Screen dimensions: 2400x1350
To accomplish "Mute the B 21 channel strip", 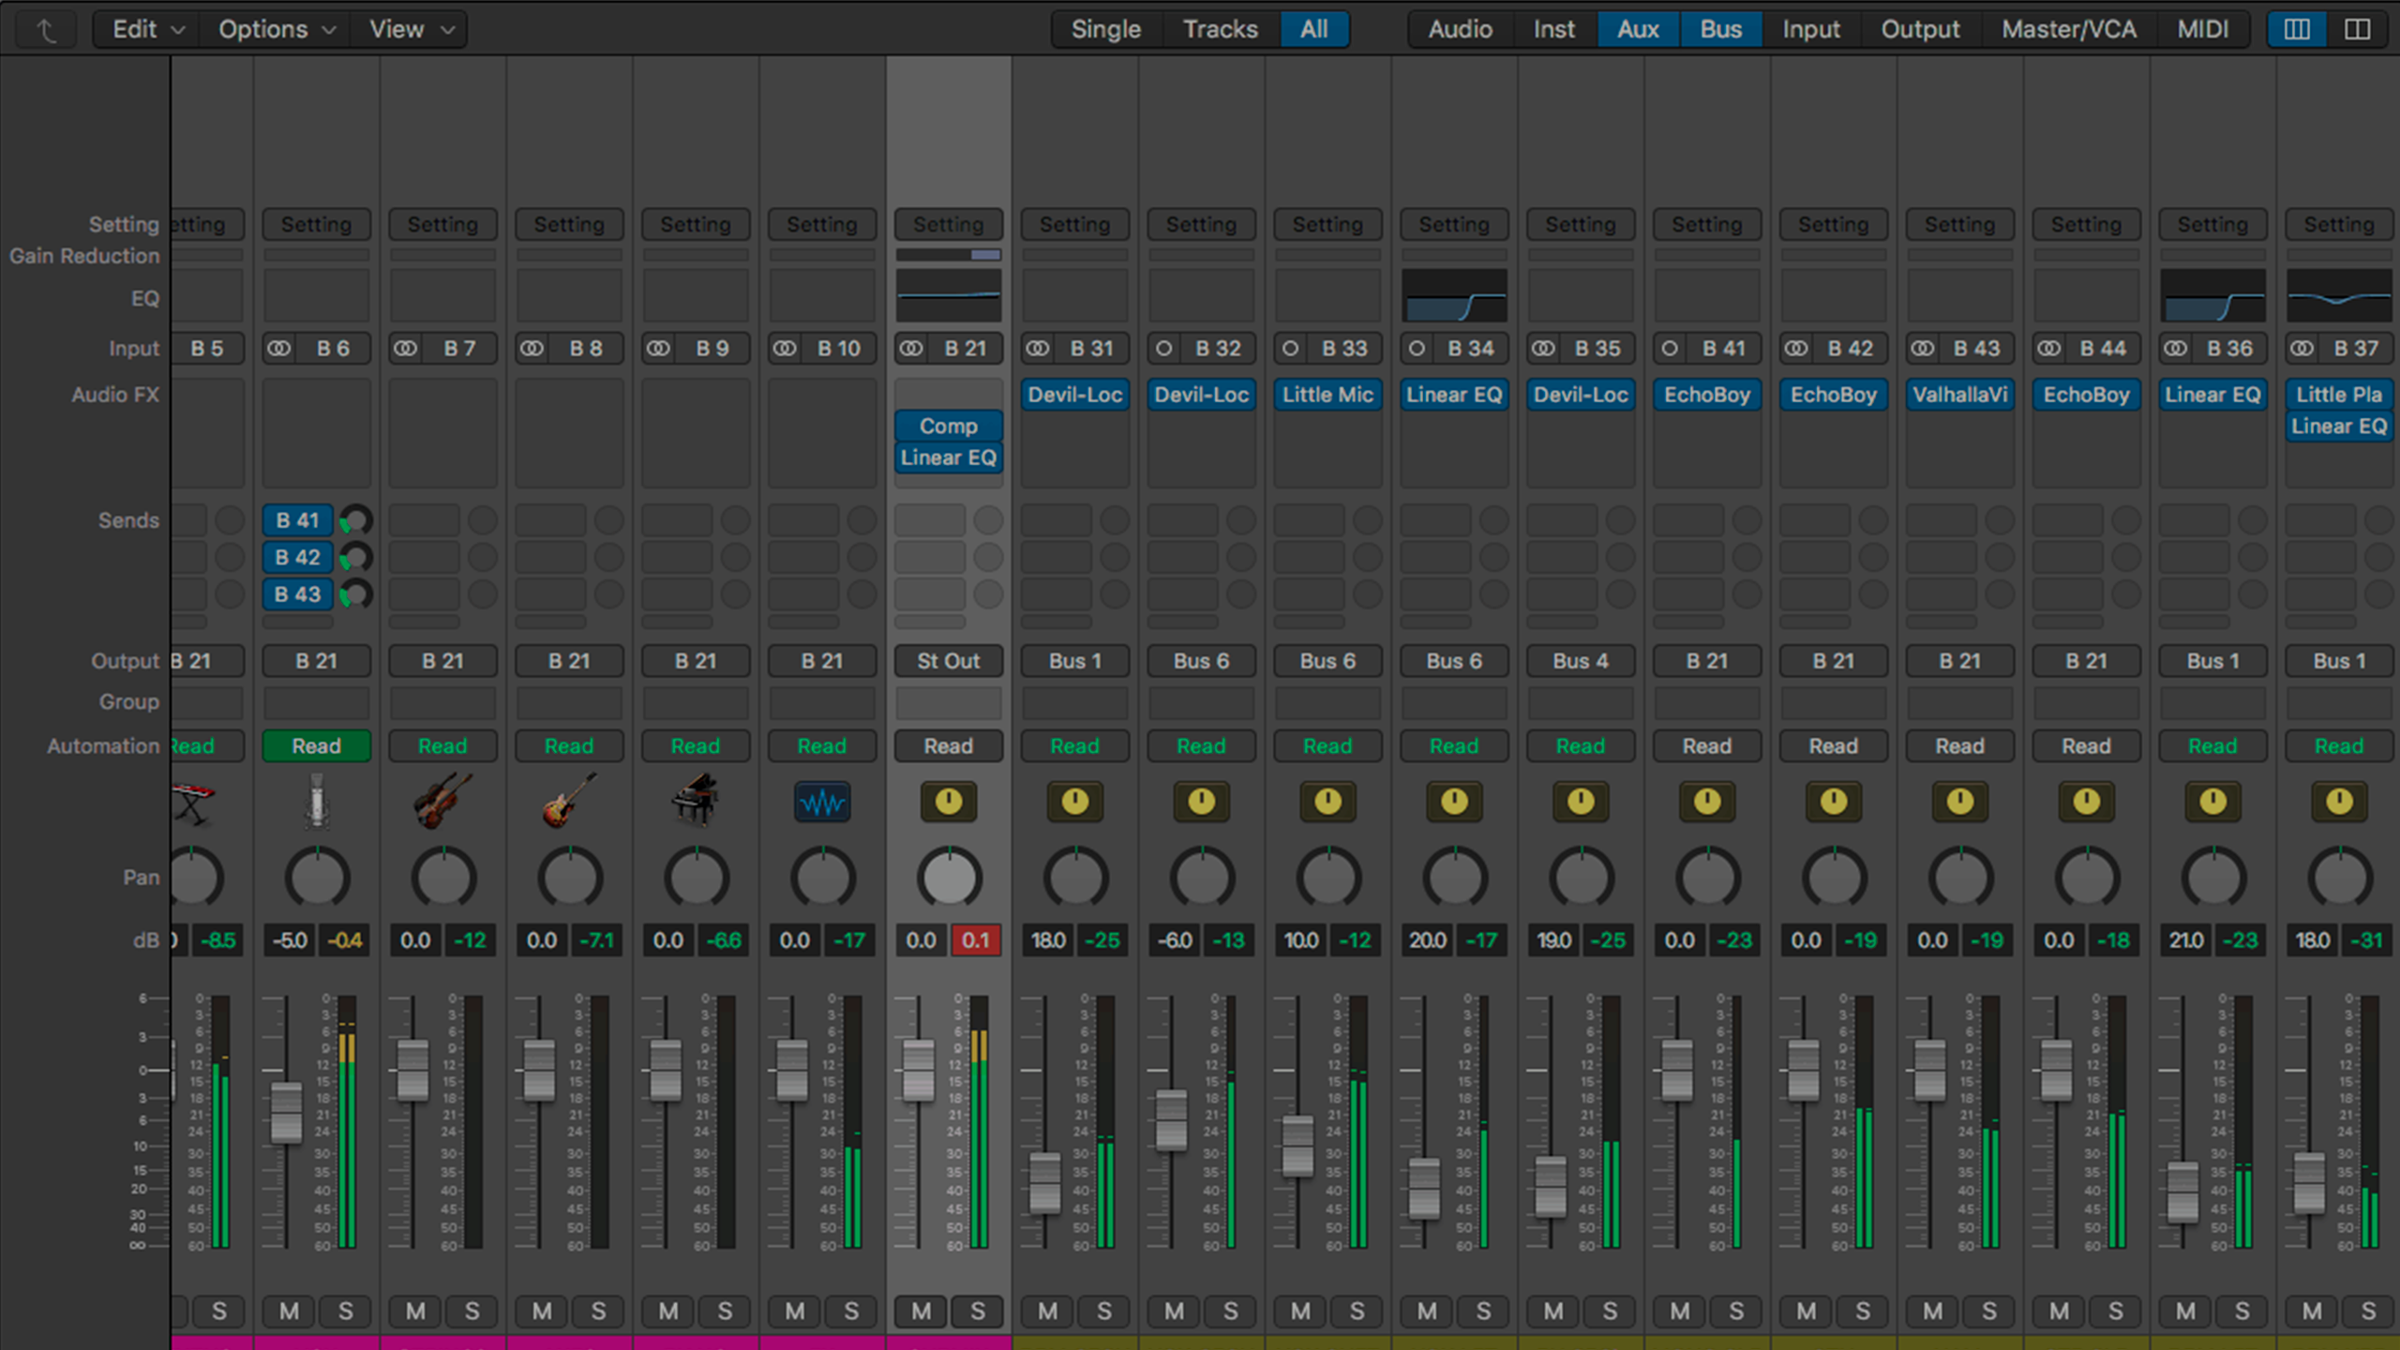I will pos(922,1312).
